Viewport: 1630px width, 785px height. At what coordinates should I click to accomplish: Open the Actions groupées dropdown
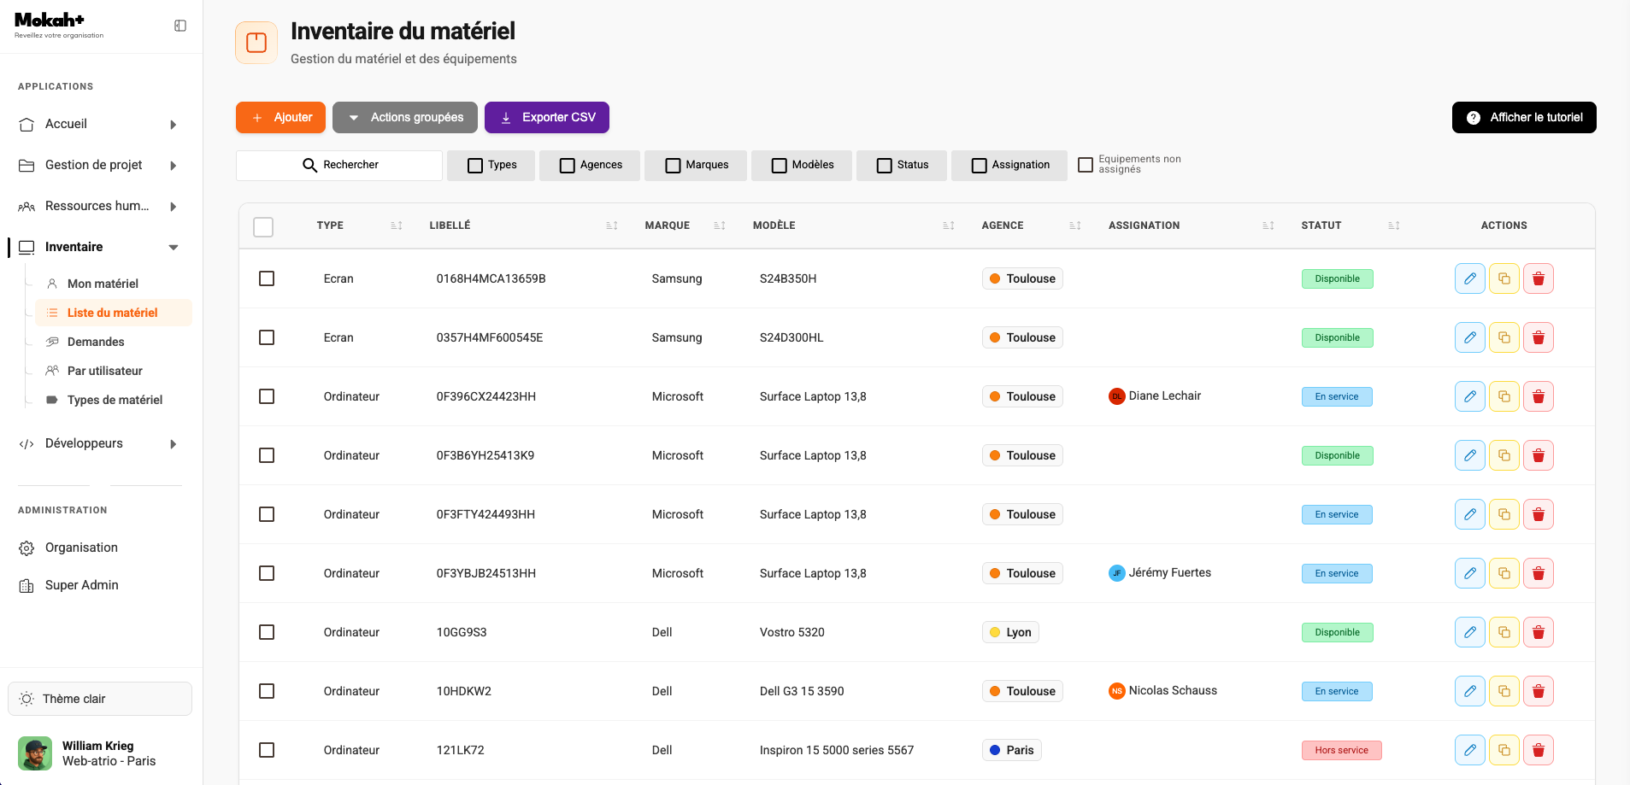point(405,118)
